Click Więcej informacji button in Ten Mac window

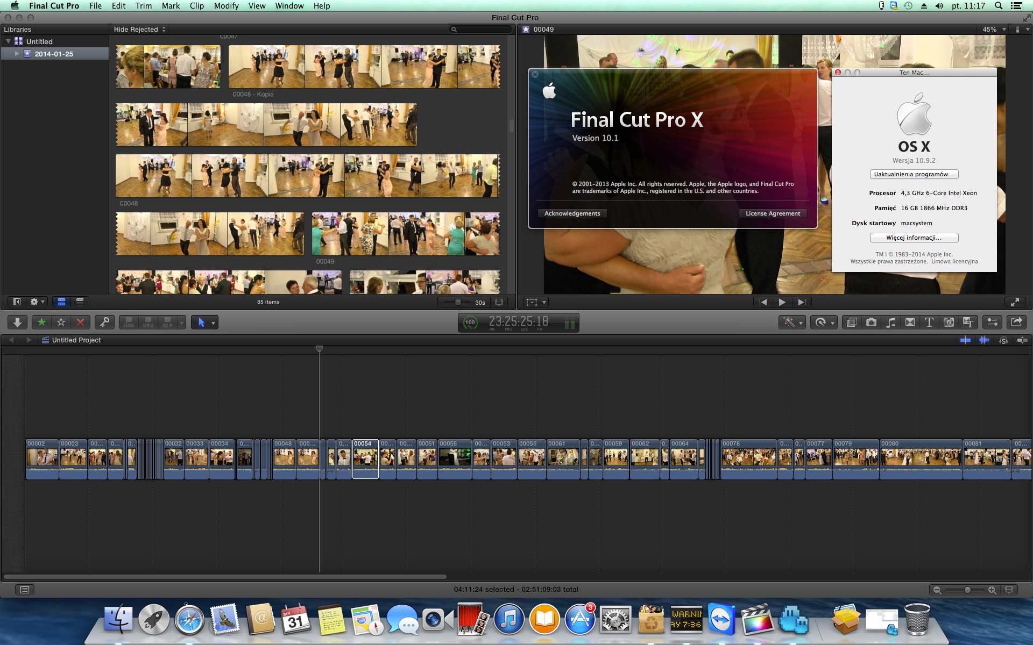(x=914, y=238)
